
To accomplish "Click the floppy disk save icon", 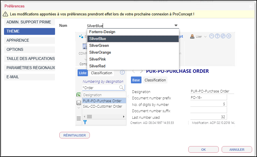I will [78, 103].
